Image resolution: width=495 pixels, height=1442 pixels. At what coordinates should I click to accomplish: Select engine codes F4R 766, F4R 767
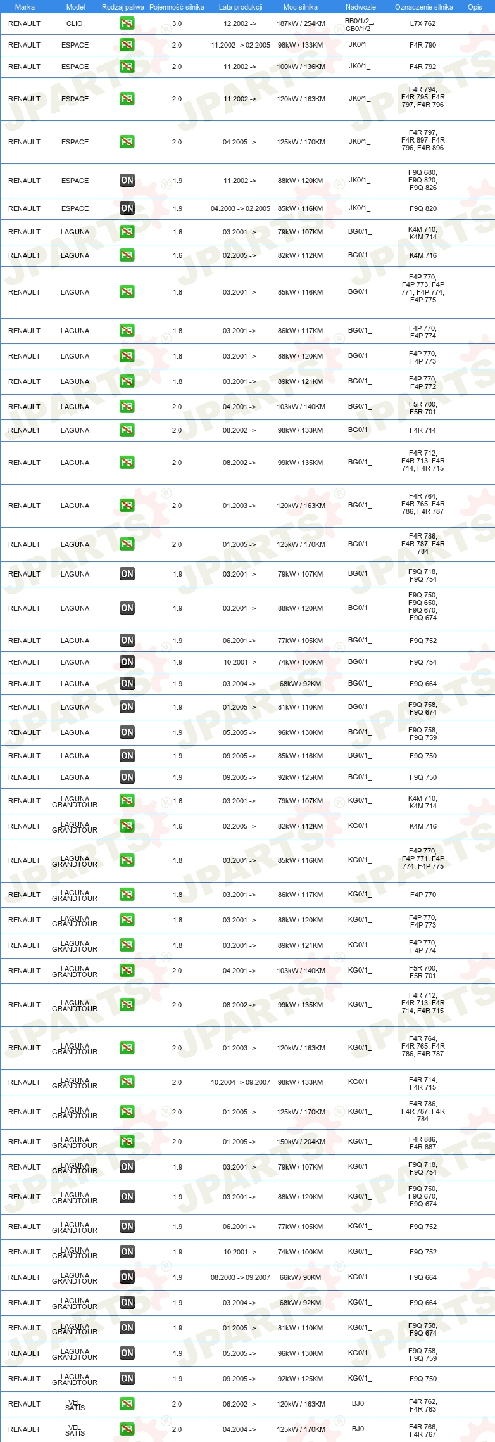coord(423,1431)
